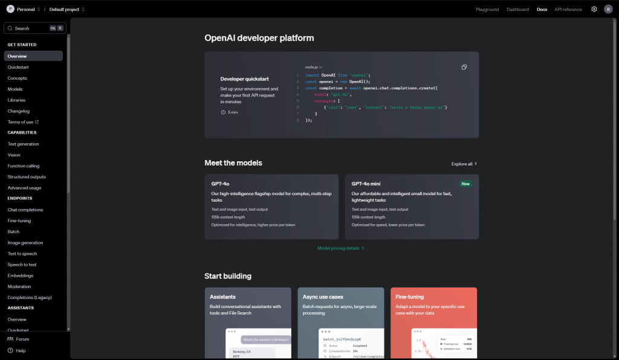Open the user profile avatar R

tap(608, 9)
